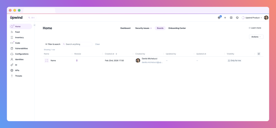The width and height of the screenshot is (276, 128).
Task: Go to the Onboarding Center tab
Action: click(177, 28)
